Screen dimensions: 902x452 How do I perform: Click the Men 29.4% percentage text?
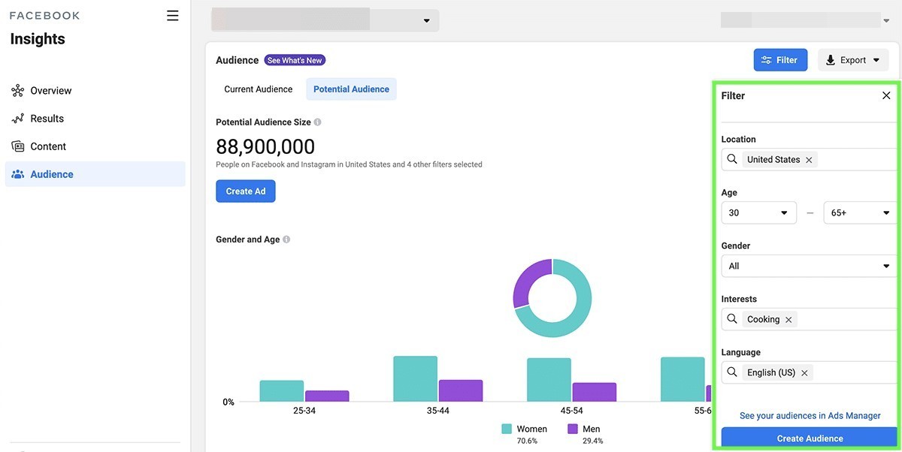pos(593,441)
